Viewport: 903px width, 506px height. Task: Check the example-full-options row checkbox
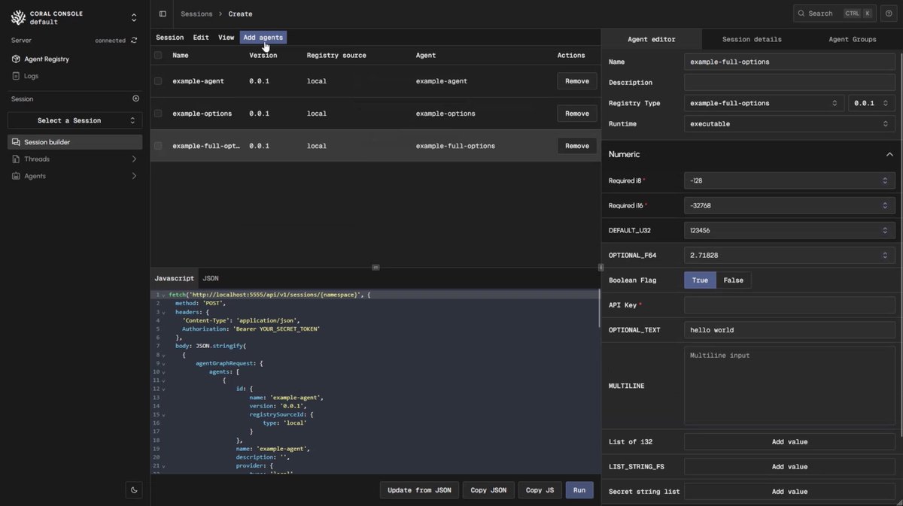pyautogui.click(x=158, y=146)
